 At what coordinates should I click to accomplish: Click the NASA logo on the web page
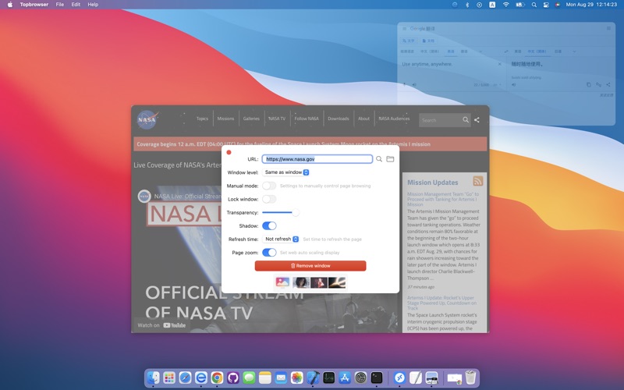147,119
